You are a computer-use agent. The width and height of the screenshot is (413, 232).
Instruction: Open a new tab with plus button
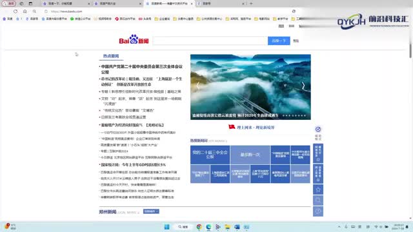(251, 4)
